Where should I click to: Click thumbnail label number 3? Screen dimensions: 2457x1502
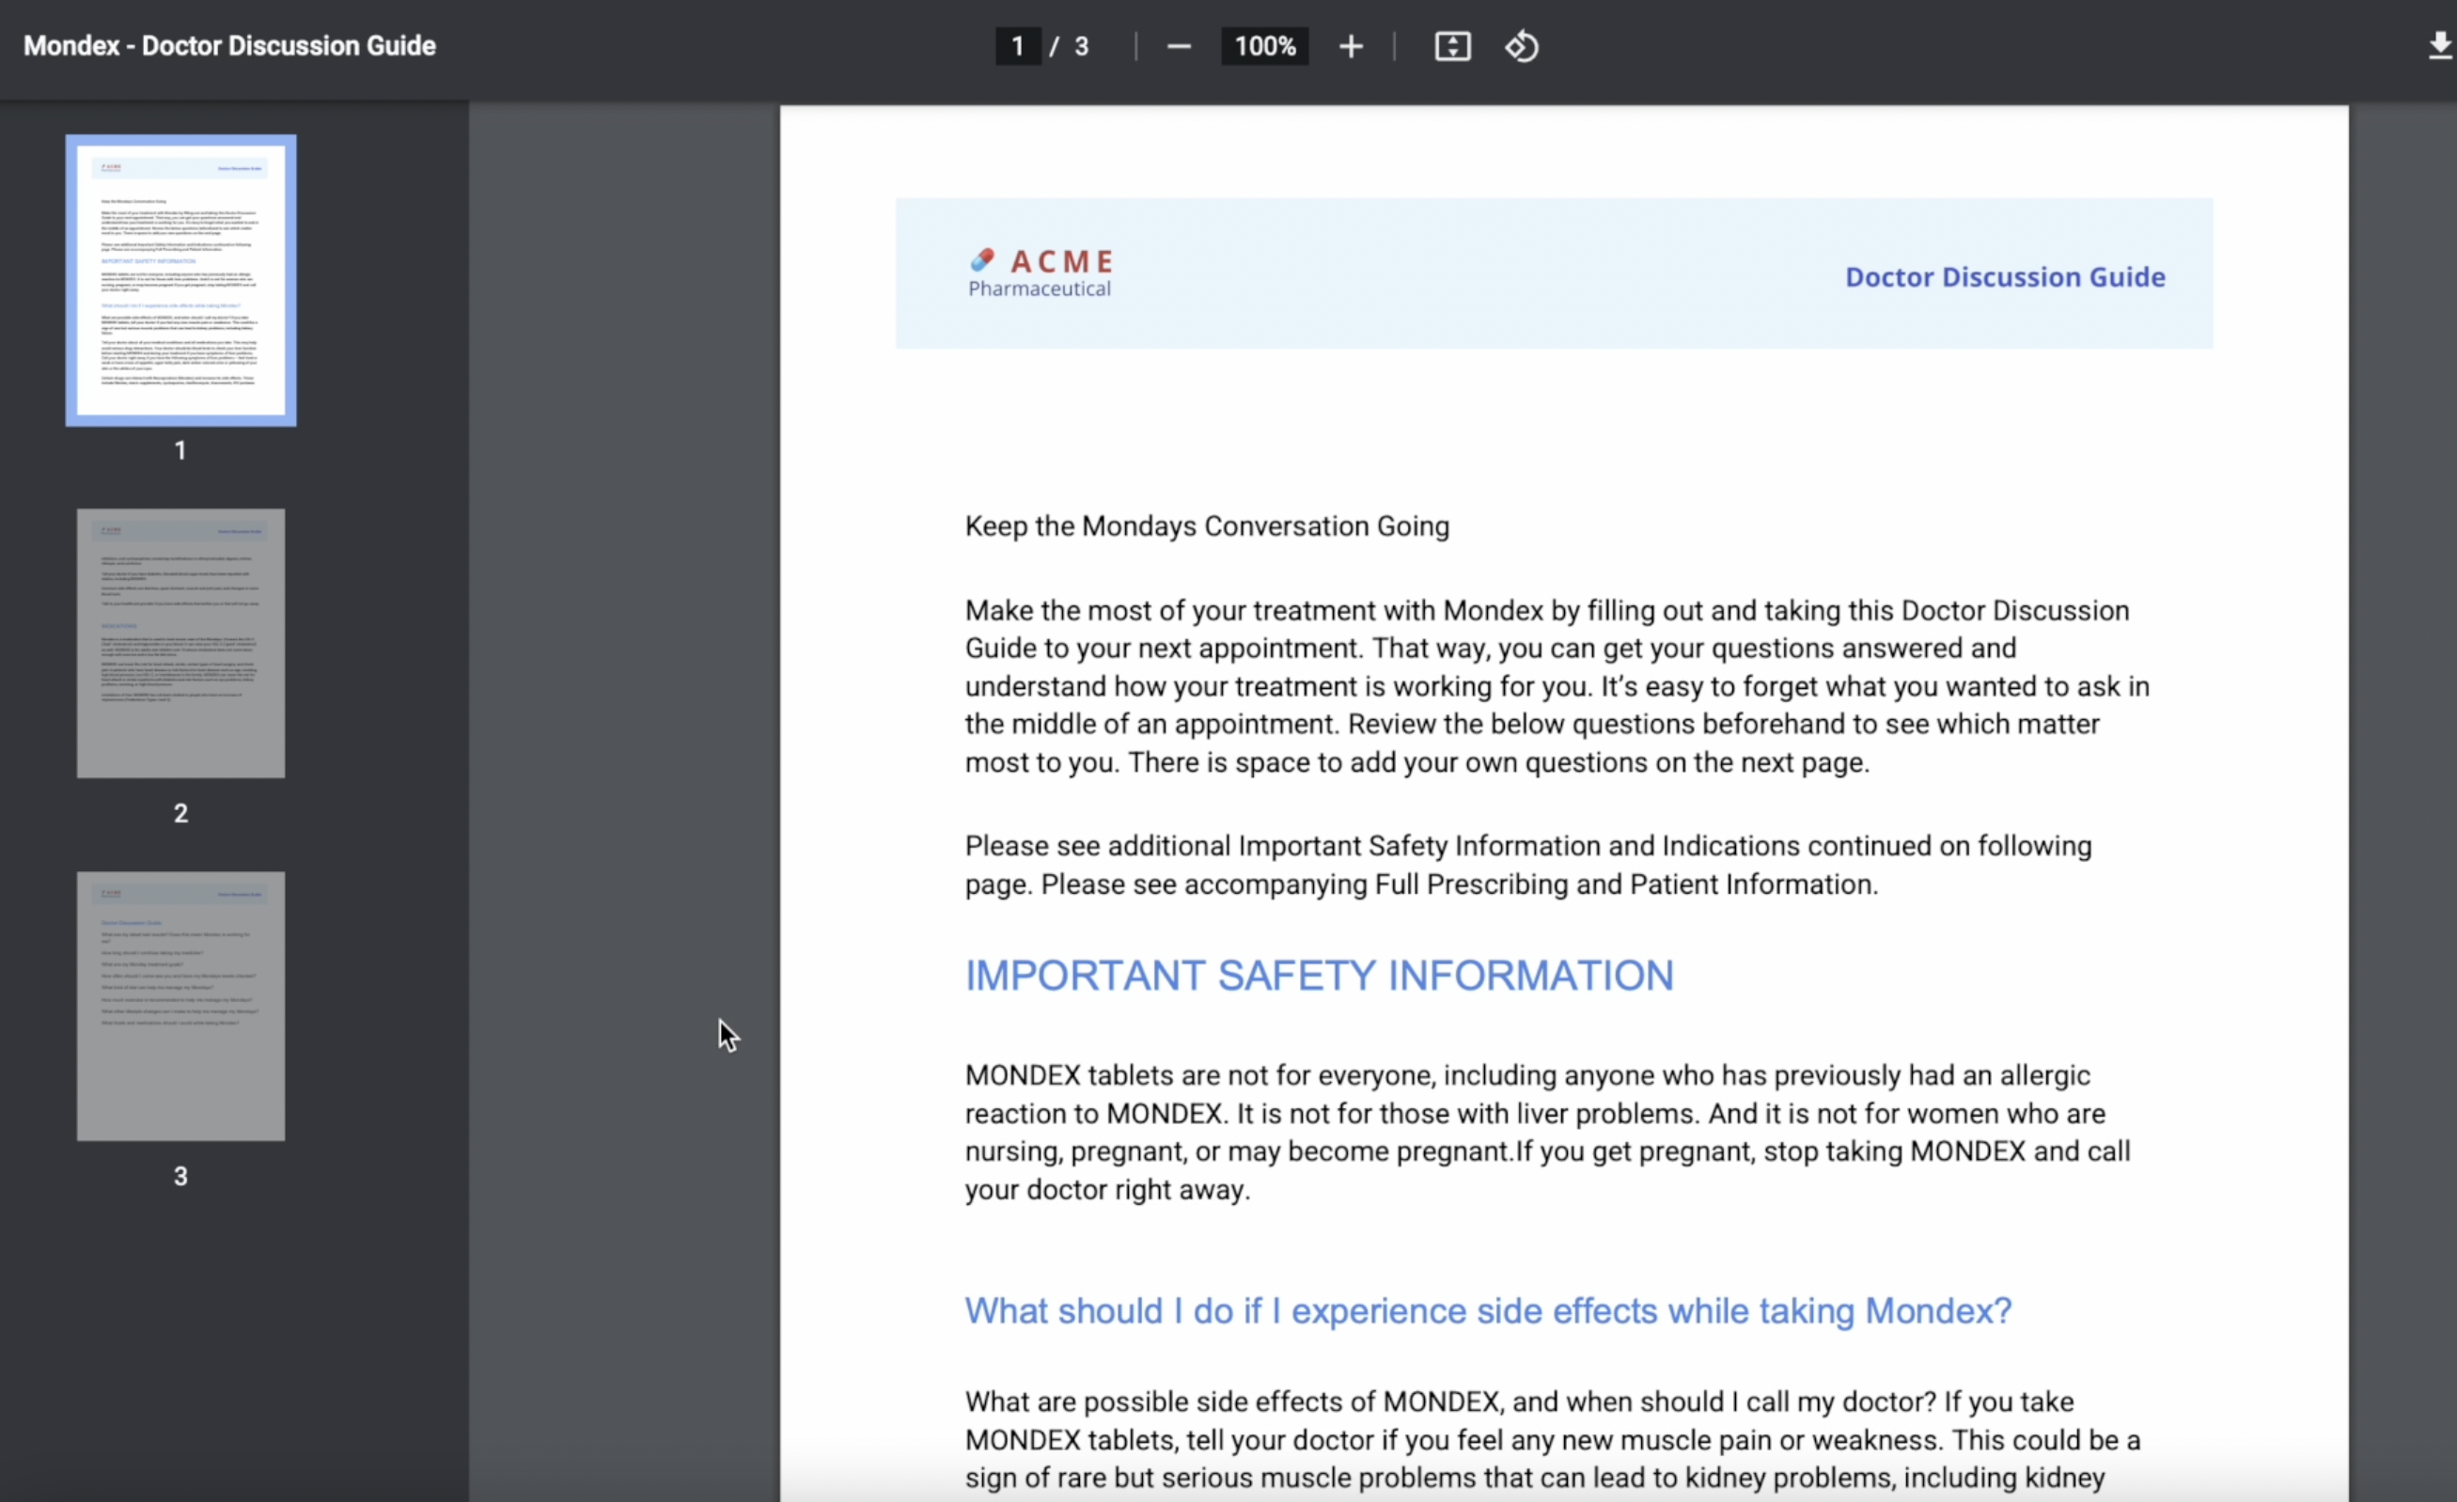coord(180,1176)
